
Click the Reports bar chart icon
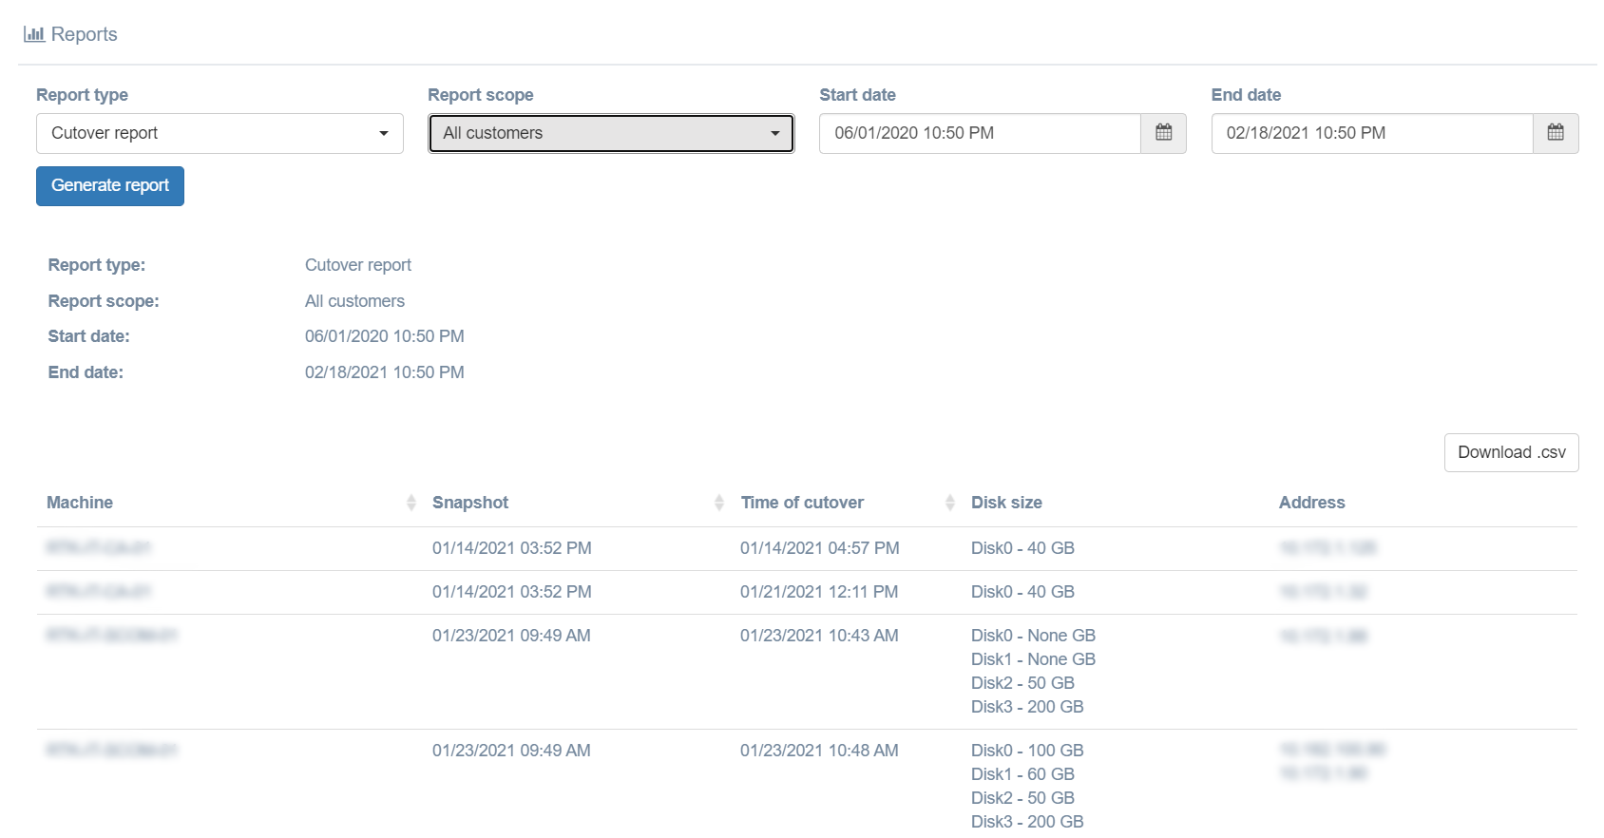tap(34, 34)
